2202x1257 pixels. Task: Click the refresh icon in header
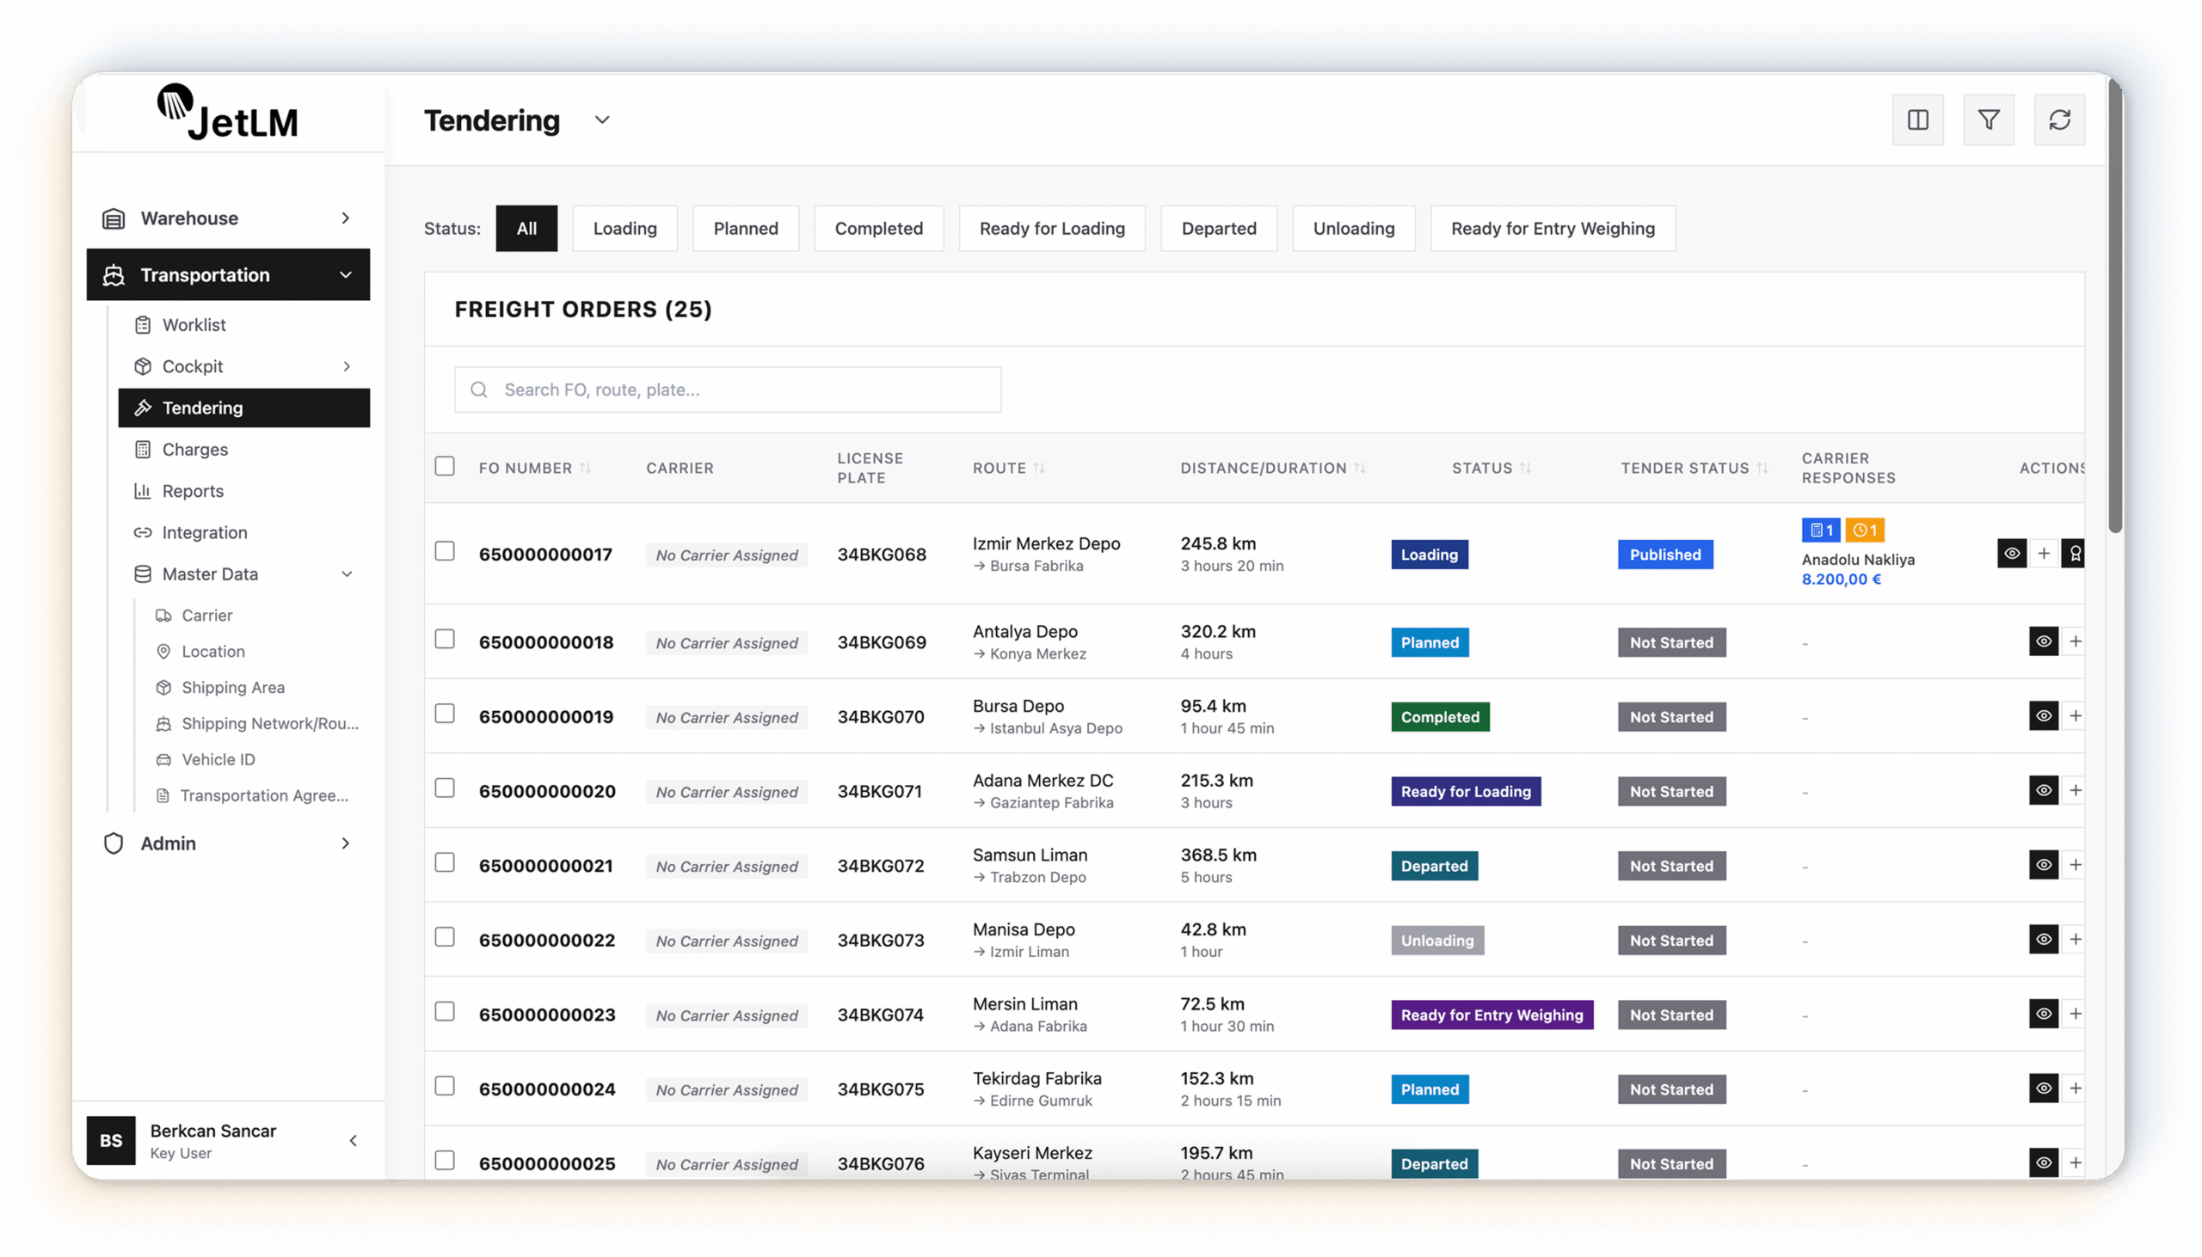2058,120
